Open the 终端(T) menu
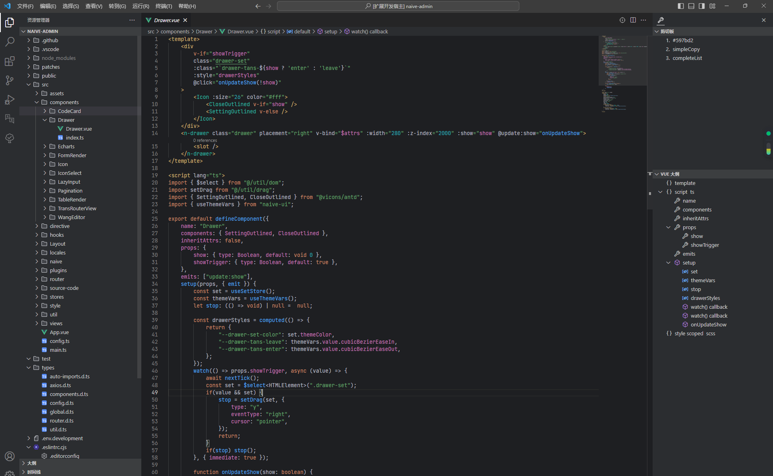The height and width of the screenshot is (476, 773). coord(163,6)
